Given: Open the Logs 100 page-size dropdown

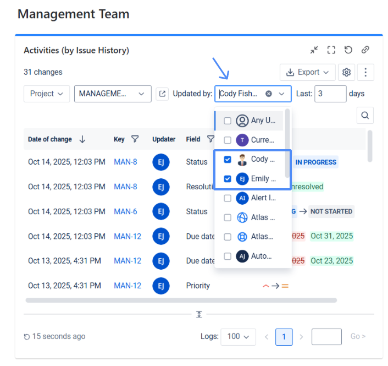Looking at the screenshot, I should point(238,336).
